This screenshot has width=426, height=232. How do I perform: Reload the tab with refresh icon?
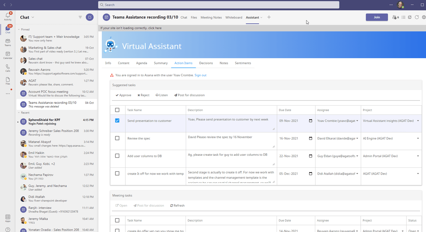coord(417,17)
